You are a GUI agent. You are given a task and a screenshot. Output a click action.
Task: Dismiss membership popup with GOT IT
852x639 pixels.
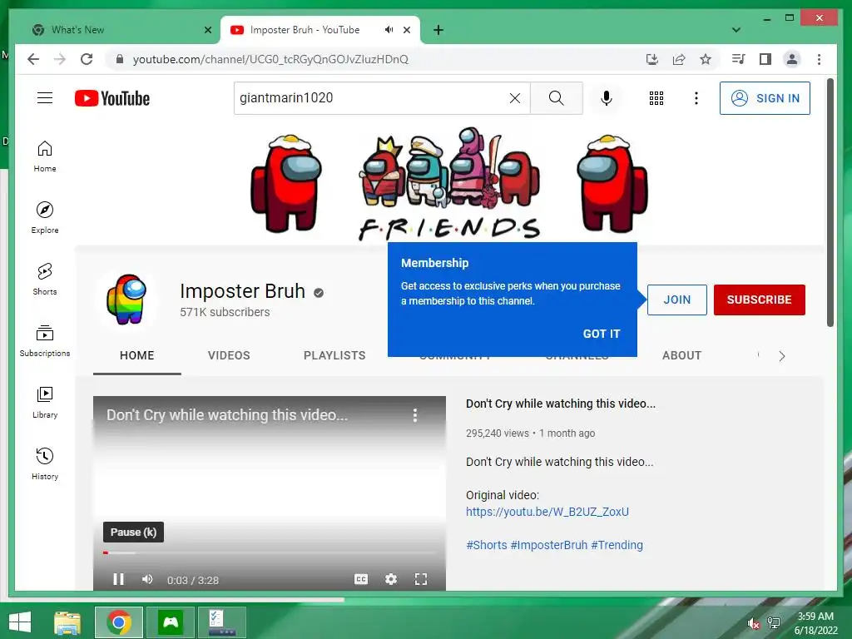click(602, 334)
